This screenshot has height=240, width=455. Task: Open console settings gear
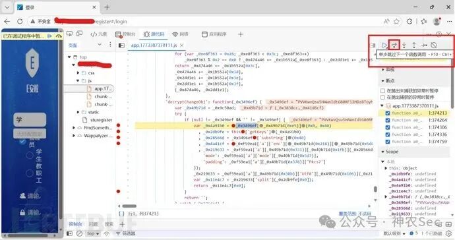point(449,233)
